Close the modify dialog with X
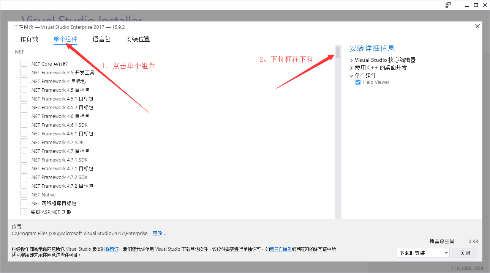 [477, 26]
